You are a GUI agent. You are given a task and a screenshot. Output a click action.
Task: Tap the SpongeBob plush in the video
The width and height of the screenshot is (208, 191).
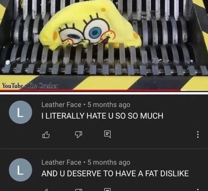click(x=90, y=27)
